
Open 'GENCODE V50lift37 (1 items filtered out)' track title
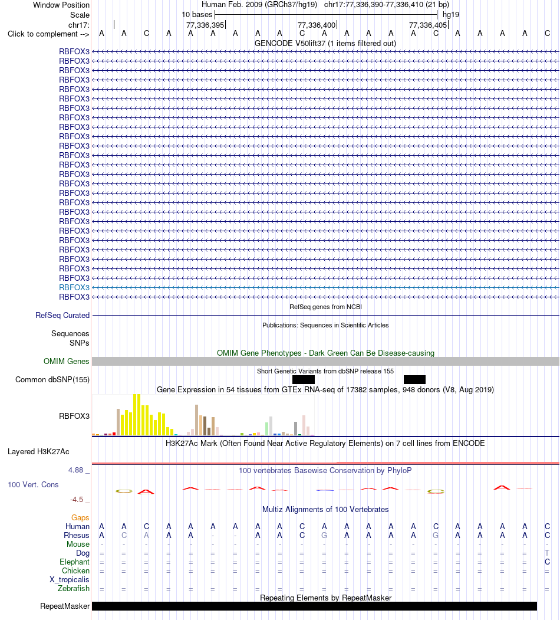pyautogui.click(x=325, y=43)
